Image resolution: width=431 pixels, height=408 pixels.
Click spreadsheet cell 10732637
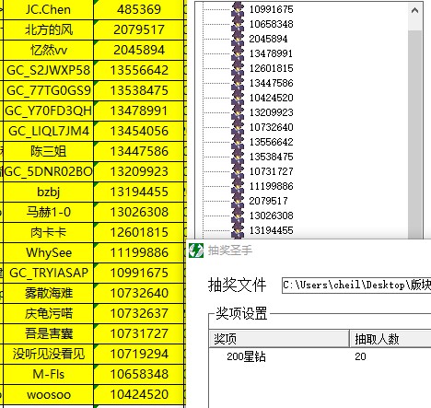(139, 313)
